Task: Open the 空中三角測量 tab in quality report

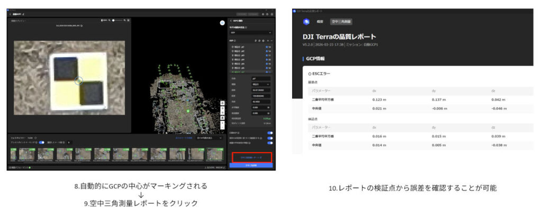Action: point(341,22)
